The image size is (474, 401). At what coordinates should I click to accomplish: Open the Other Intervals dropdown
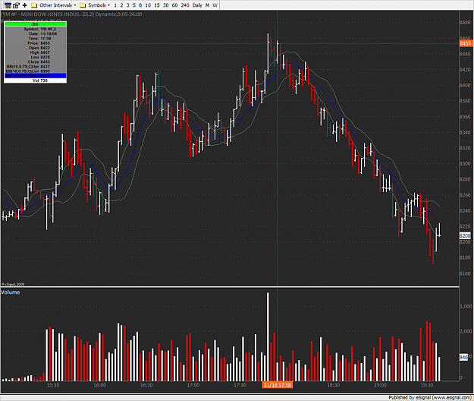coord(58,5)
